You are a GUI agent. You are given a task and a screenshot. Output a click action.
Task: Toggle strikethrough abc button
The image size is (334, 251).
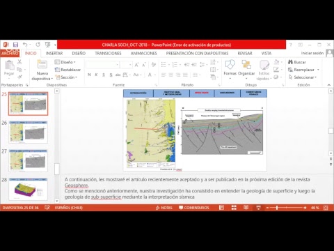118,75
